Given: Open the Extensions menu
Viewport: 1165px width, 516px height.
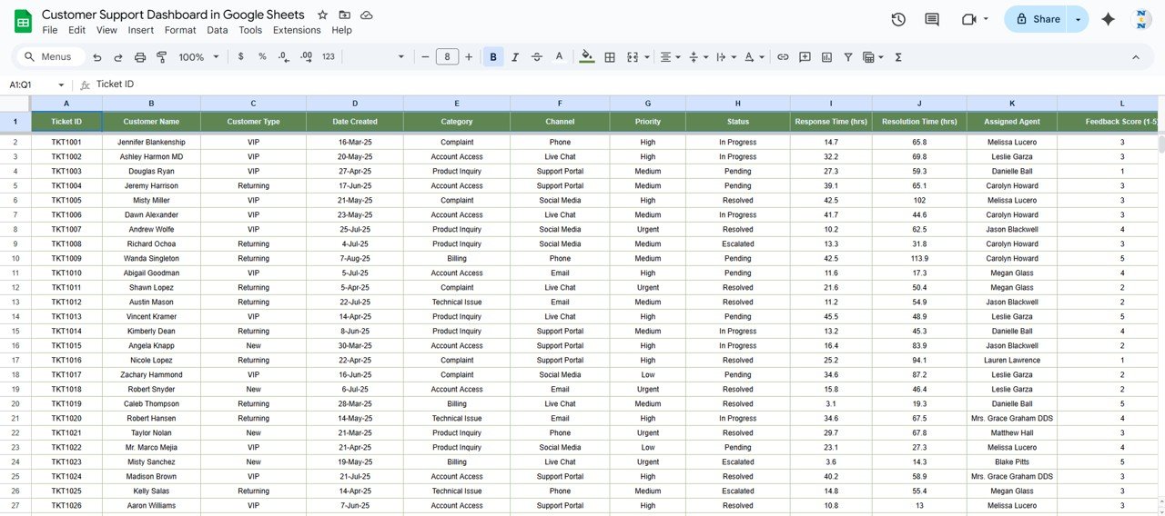Looking at the screenshot, I should tap(297, 30).
